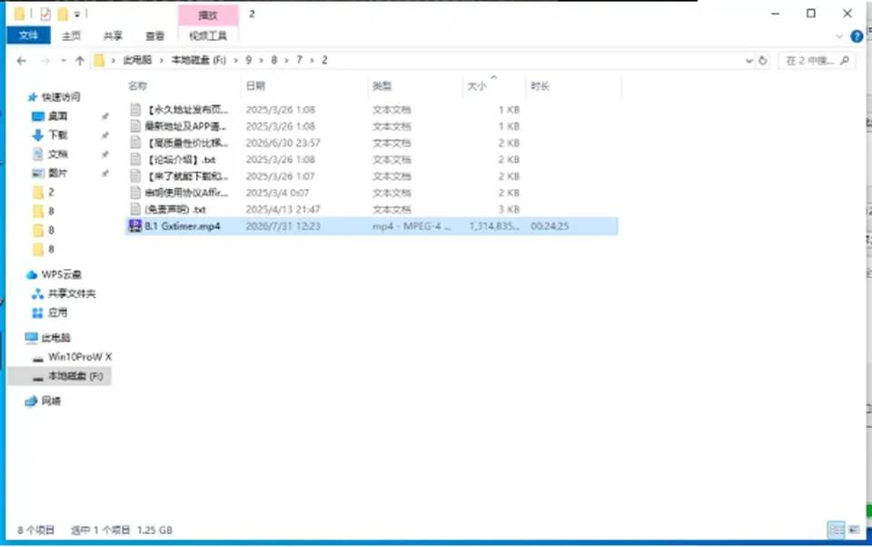This screenshot has height=547, width=872.
Task: Select Win10ProW drive in the navigation pane
Action: pos(72,357)
